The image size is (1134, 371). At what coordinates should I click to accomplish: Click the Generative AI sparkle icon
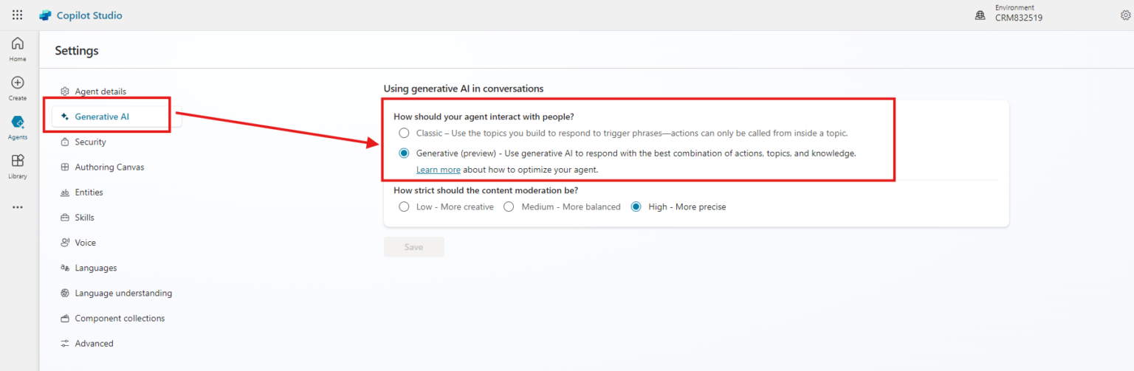click(x=65, y=117)
